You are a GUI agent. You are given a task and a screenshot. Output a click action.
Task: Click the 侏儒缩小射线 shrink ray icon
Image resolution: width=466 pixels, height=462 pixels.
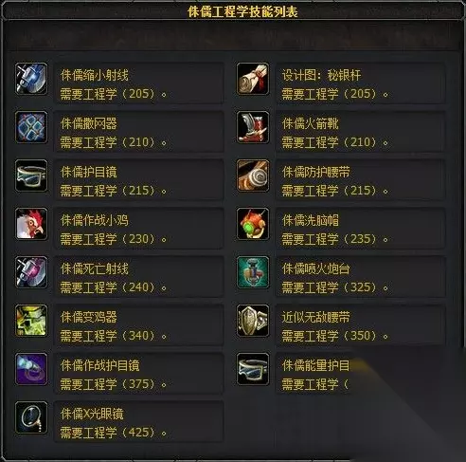[x=31, y=79]
